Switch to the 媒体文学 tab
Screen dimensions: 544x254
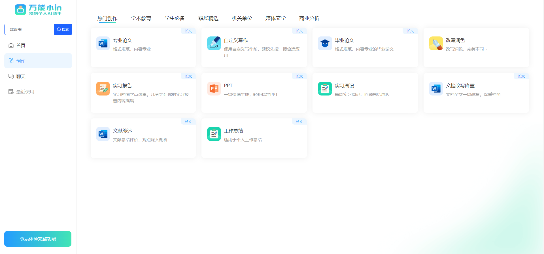pos(275,18)
